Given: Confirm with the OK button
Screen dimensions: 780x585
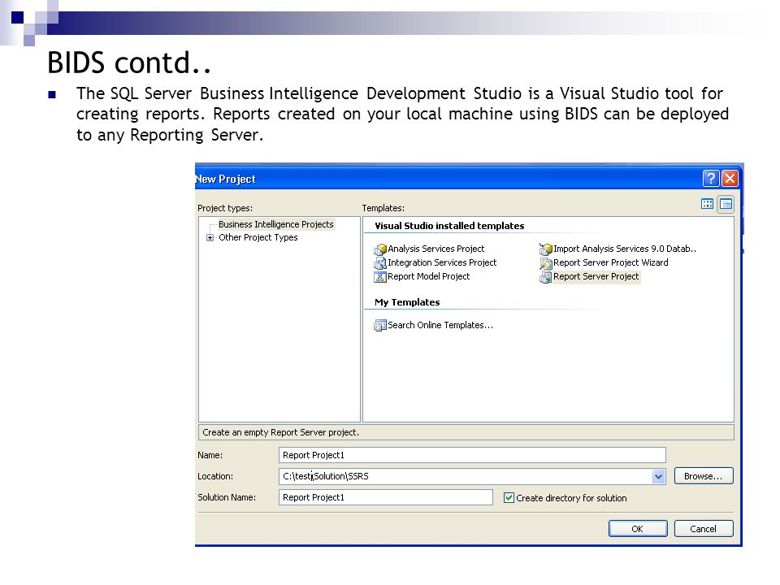Looking at the screenshot, I should [638, 529].
